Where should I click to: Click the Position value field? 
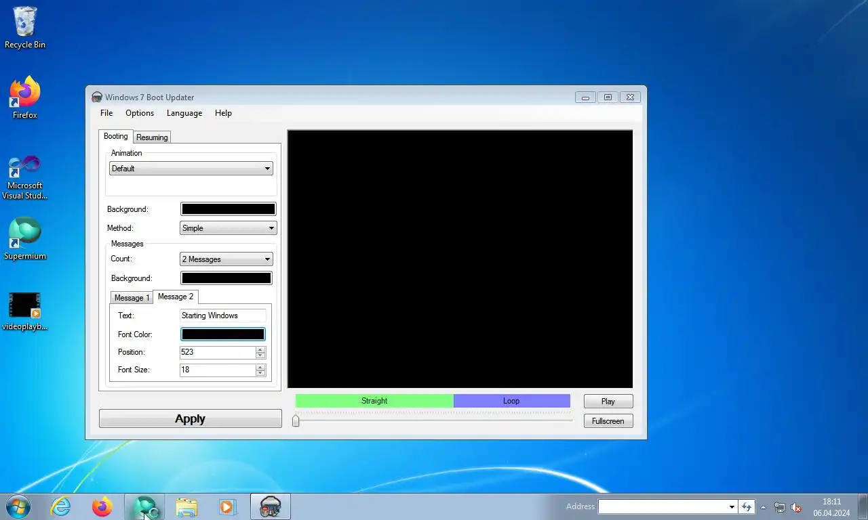pos(217,352)
